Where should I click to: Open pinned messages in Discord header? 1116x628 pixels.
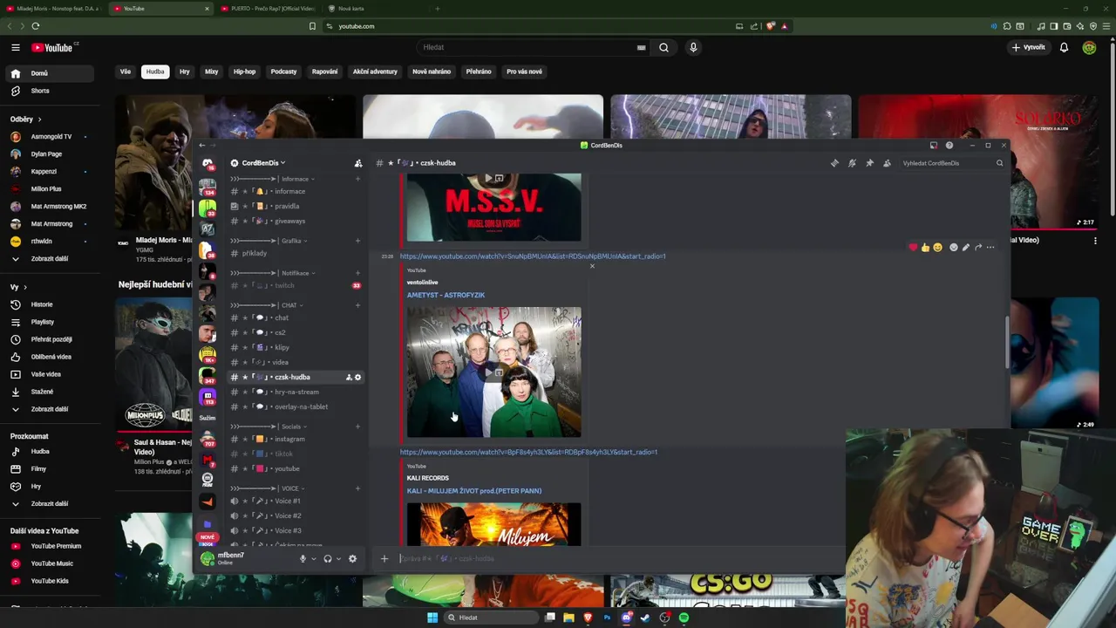869,163
